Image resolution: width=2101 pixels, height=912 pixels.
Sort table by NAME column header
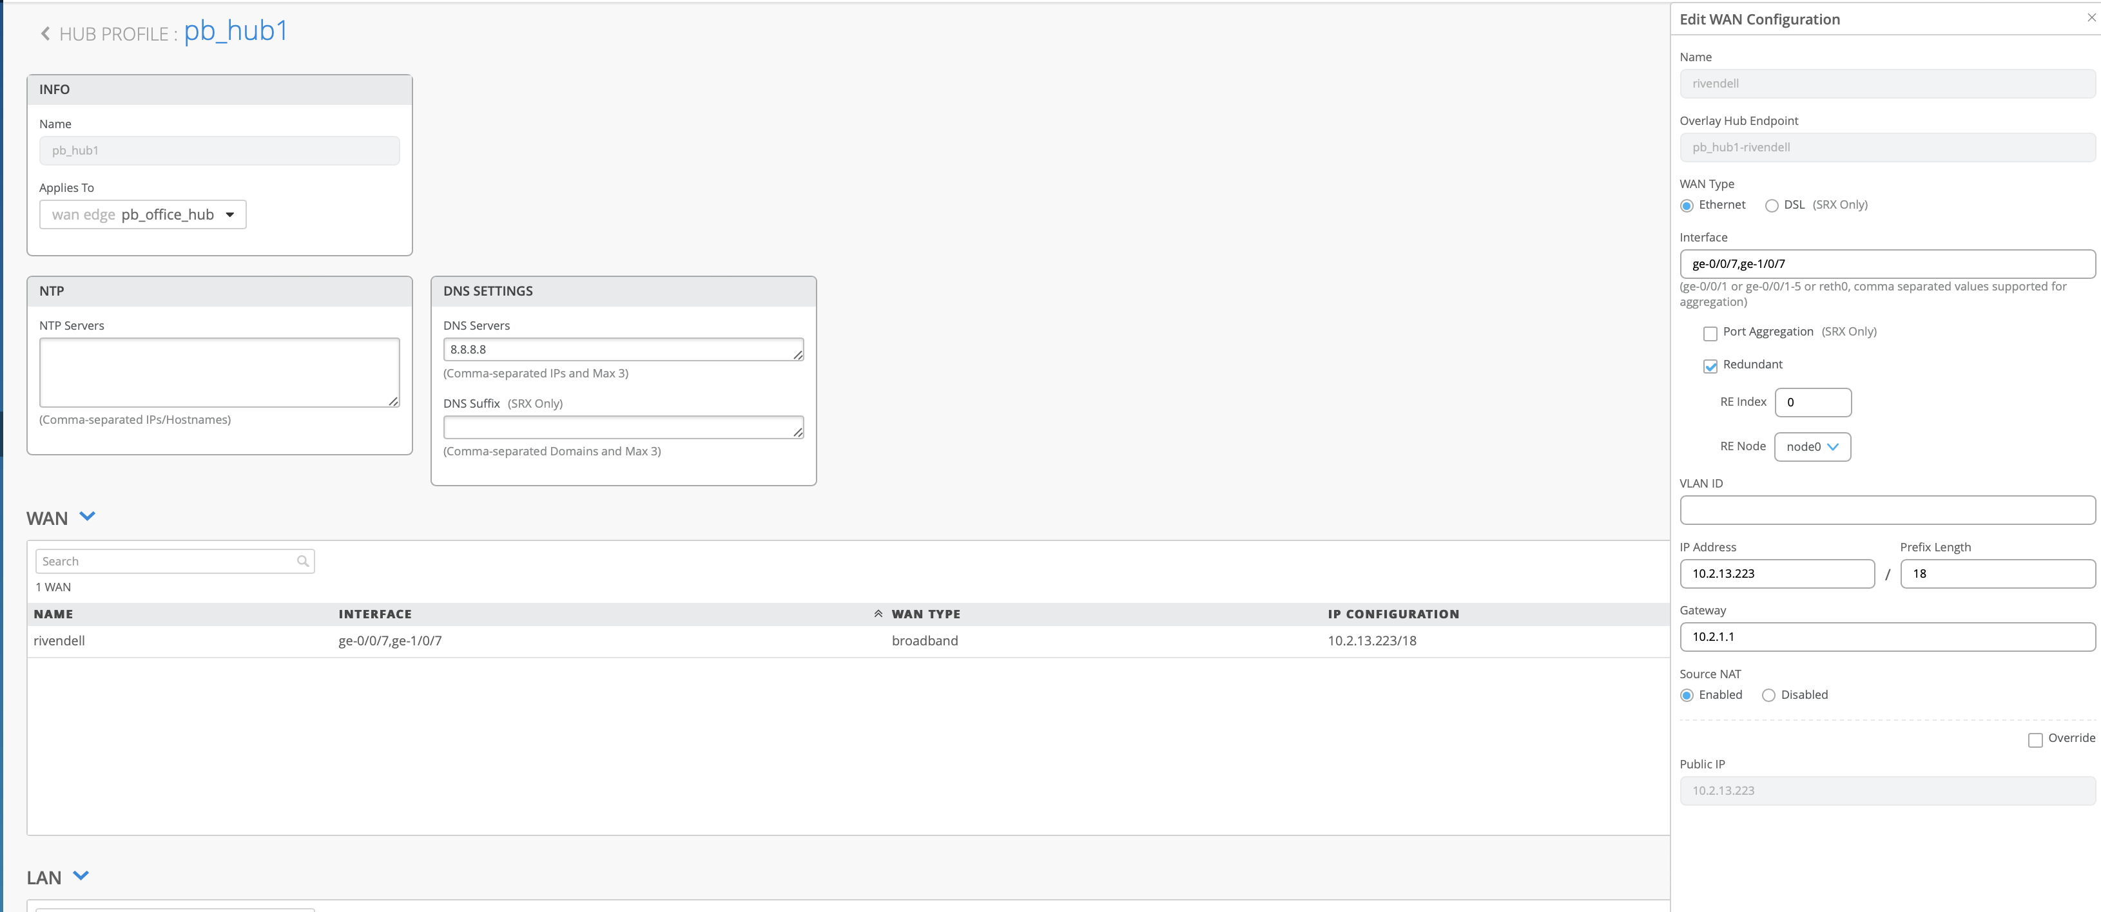(x=54, y=614)
